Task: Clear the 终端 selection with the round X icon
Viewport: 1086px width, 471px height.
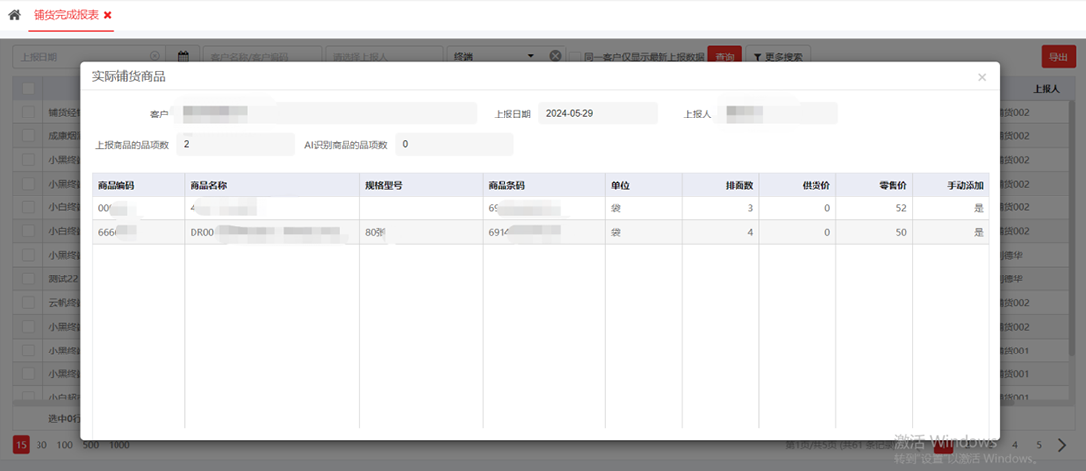Action: point(555,57)
